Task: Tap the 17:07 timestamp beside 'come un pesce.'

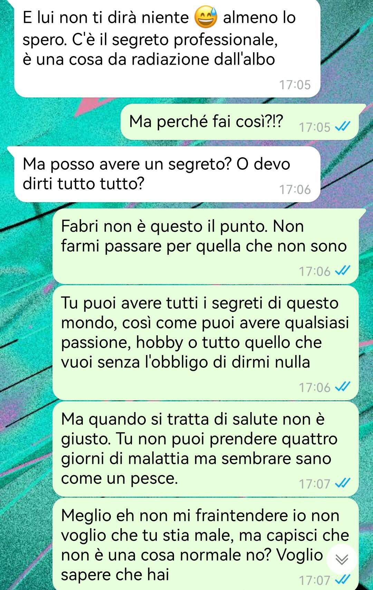Action: click(315, 484)
